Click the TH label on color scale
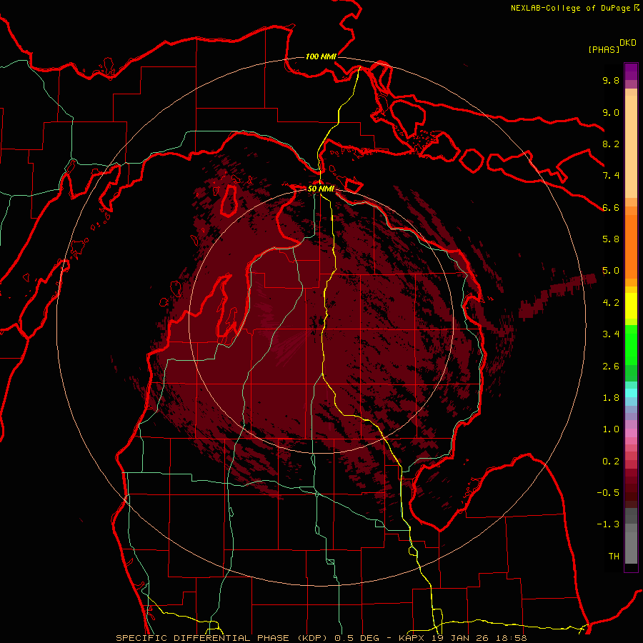 (614, 557)
